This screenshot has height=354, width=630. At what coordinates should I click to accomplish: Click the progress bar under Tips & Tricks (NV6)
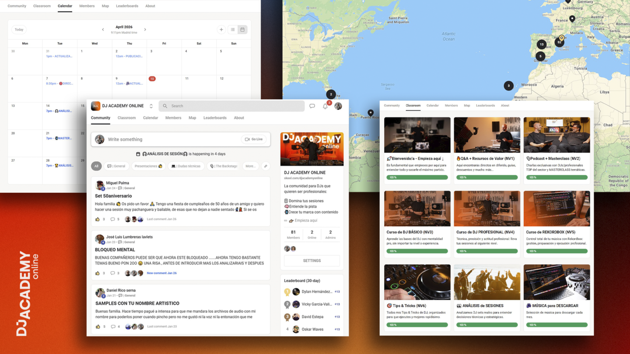[x=417, y=325]
